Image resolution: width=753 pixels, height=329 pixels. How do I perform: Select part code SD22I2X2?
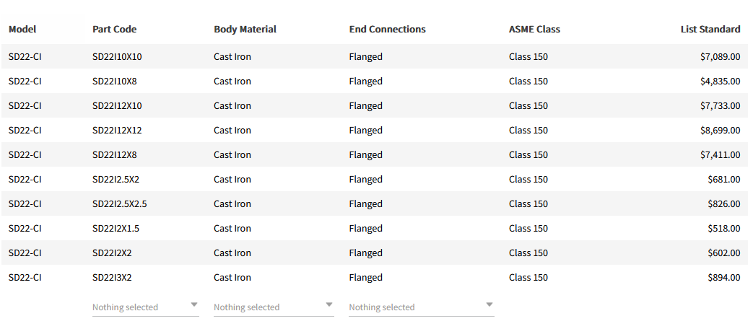[111, 253]
